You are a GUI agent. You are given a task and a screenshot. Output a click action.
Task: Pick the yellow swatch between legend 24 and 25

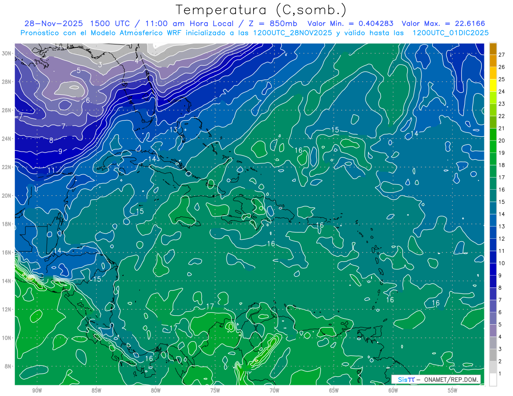click(x=493, y=85)
